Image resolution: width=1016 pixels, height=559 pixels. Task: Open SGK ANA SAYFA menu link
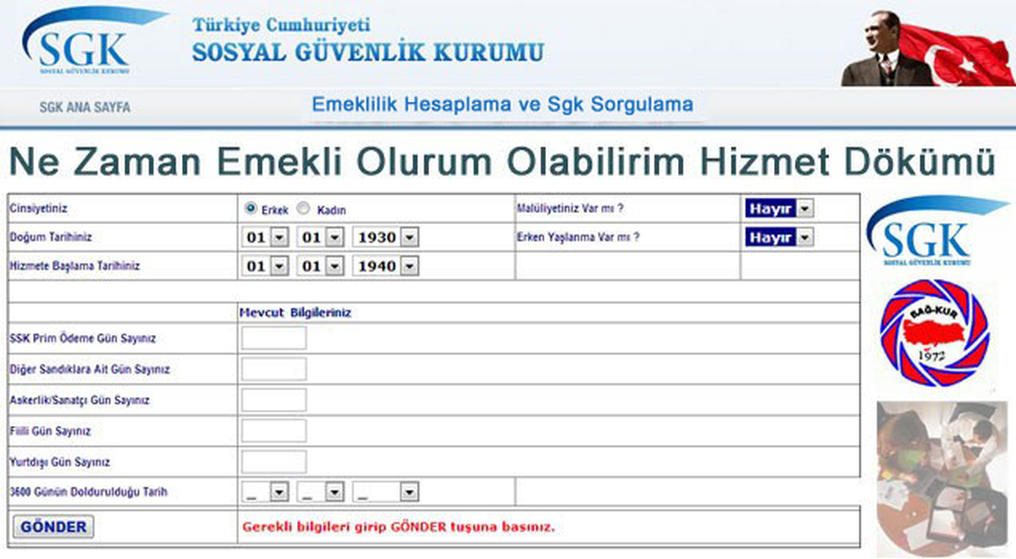tap(85, 108)
